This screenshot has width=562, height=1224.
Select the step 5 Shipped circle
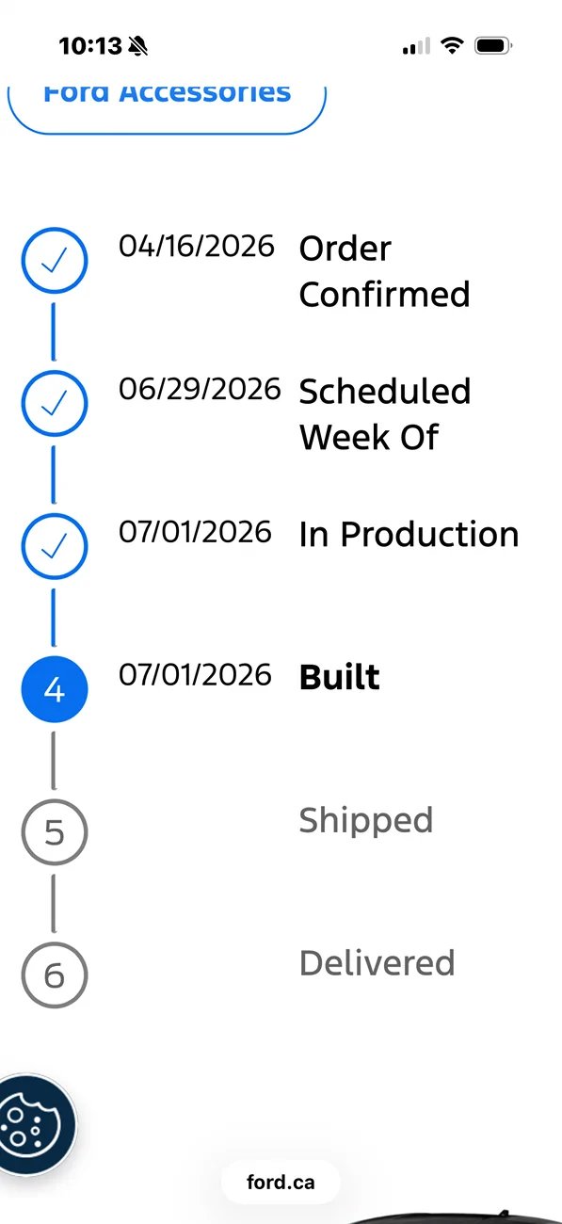(x=55, y=832)
